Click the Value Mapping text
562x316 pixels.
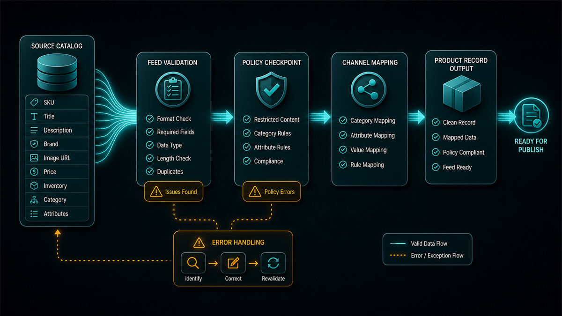pos(369,150)
